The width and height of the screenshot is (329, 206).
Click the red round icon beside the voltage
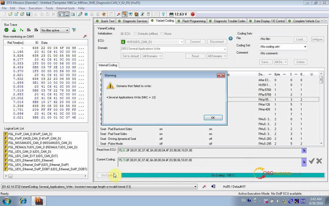(192, 14)
